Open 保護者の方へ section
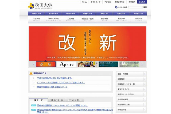The image size is (171, 114). click(87, 14)
